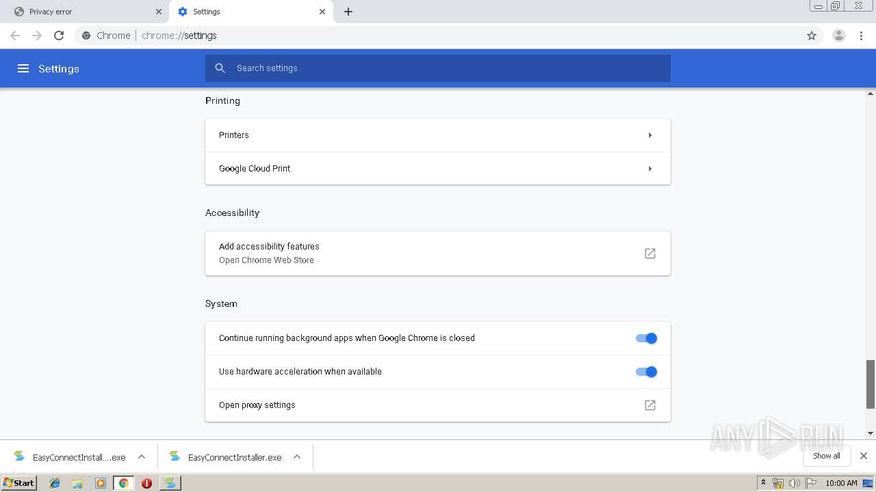Open the Chrome profile avatar

[x=839, y=36]
